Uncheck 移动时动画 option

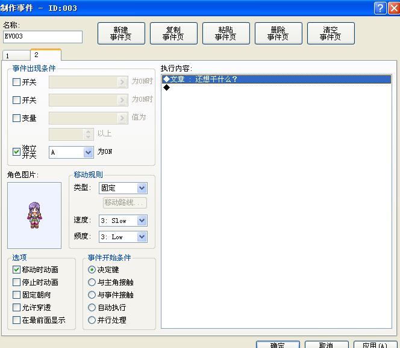click(x=16, y=269)
